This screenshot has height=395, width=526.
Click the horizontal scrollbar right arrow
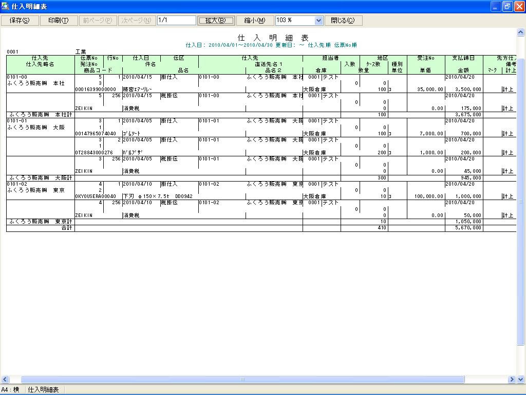(x=512, y=380)
